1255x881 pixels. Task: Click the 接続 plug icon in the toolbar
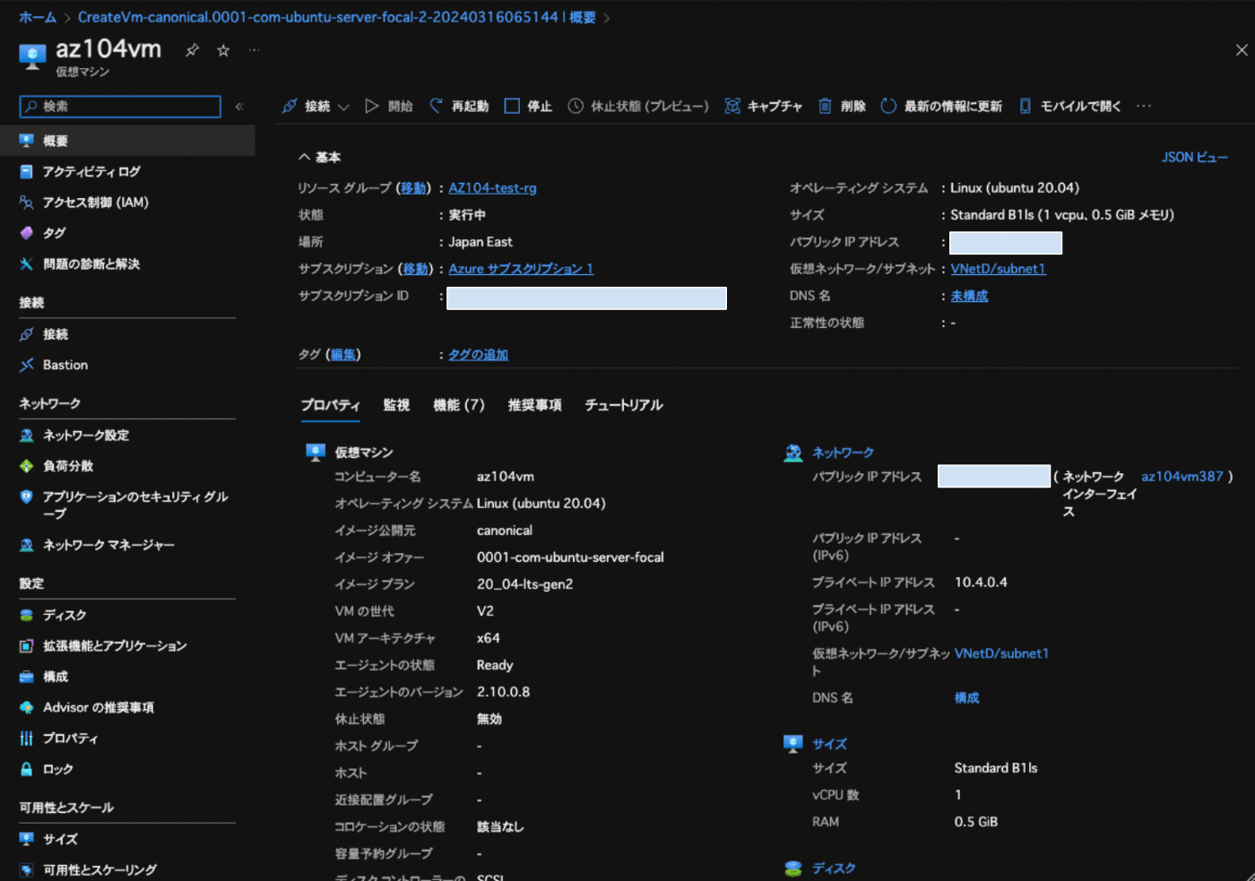(x=290, y=106)
